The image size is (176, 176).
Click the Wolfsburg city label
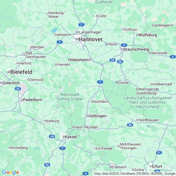click(148, 35)
